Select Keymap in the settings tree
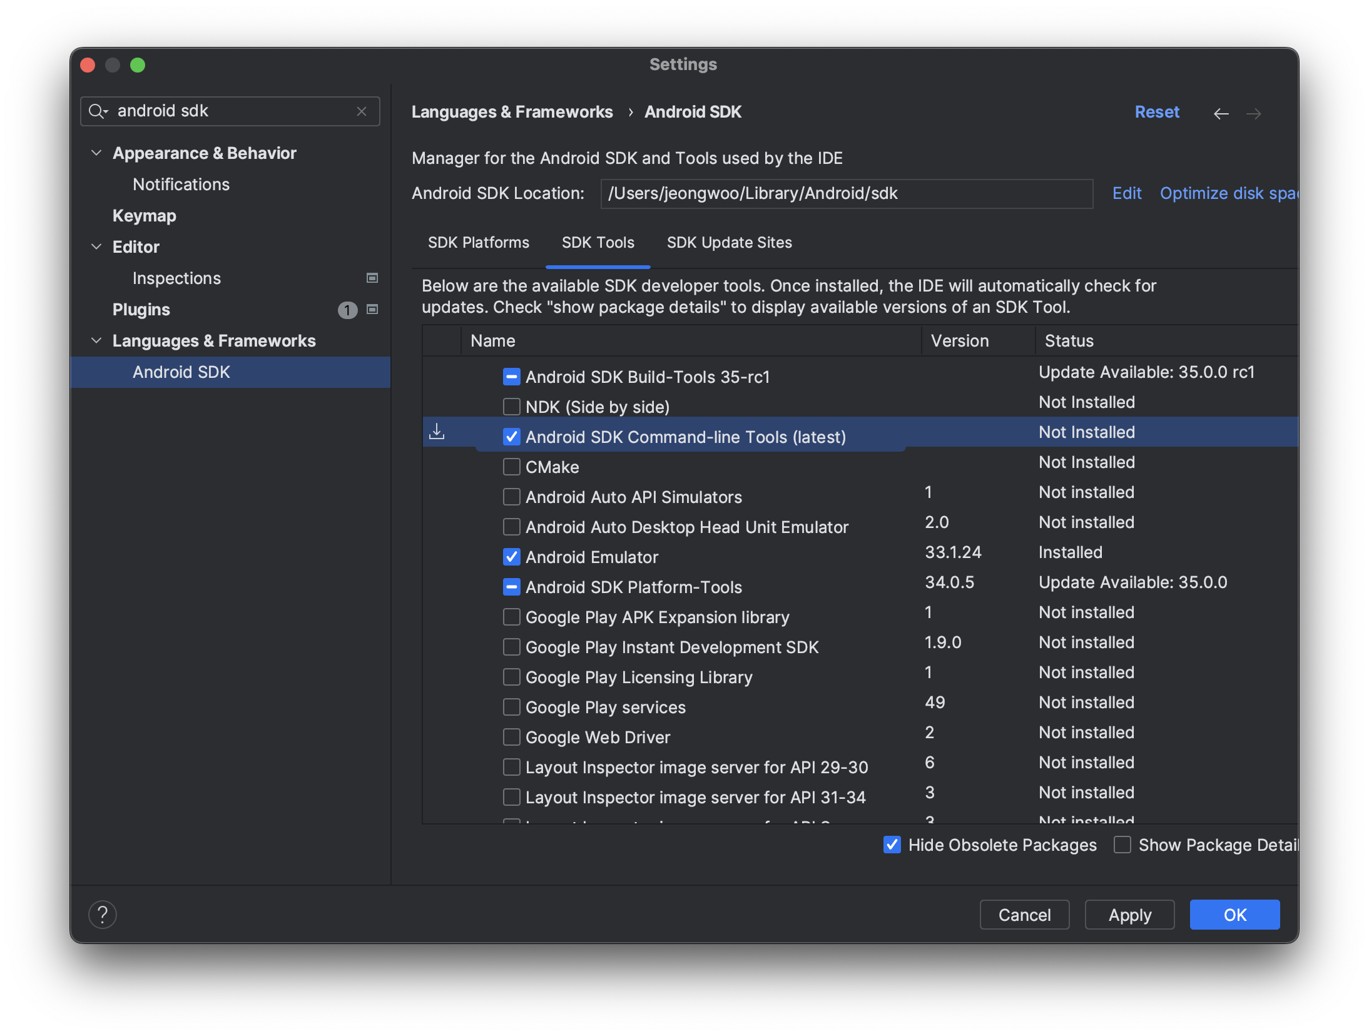 pos(145,216)
